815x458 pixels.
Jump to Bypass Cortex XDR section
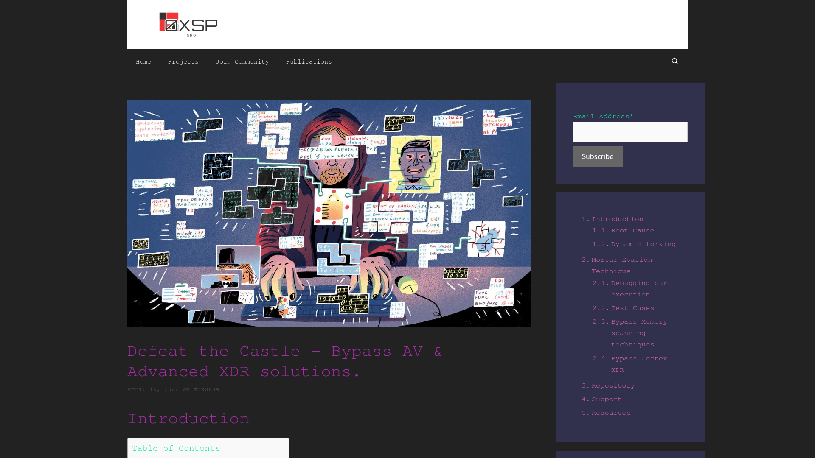(x=639, y=364)
